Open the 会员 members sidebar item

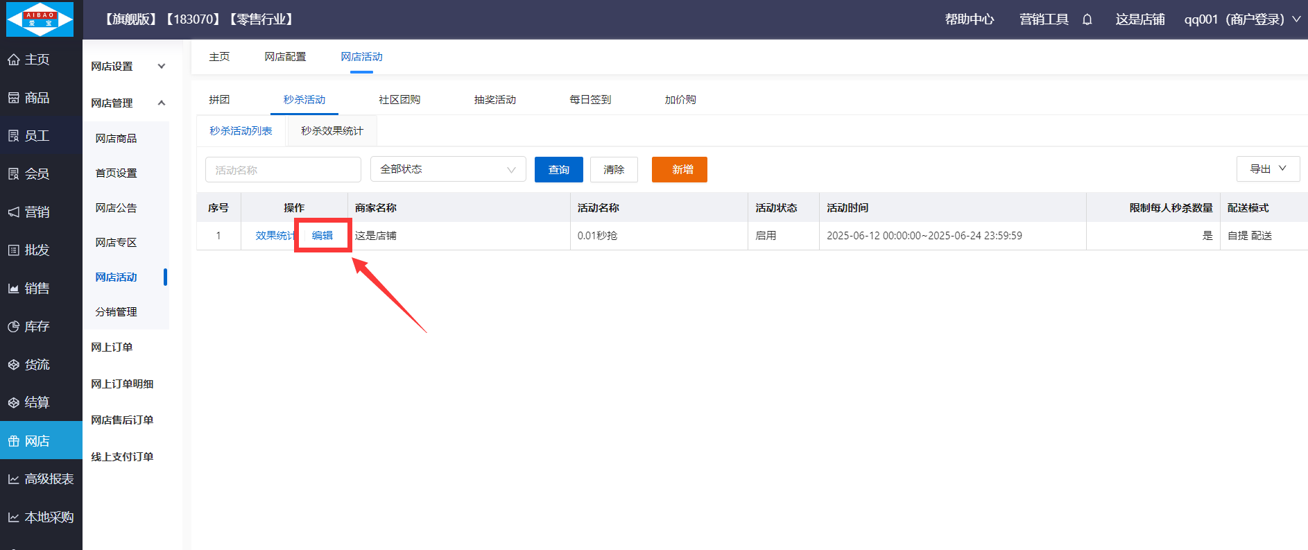click(x=29, y=174)
